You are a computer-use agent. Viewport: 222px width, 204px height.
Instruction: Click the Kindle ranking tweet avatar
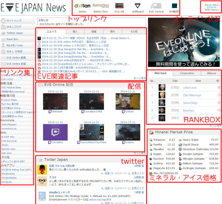(42, 196)
